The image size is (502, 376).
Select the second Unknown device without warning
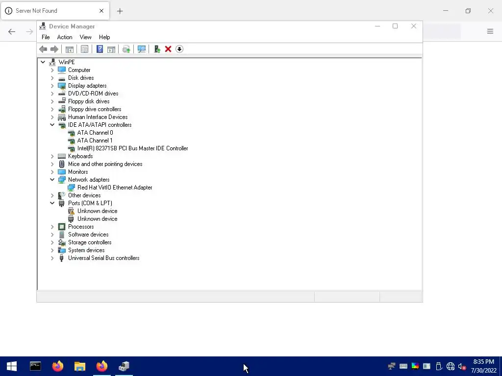pos(98,219)
